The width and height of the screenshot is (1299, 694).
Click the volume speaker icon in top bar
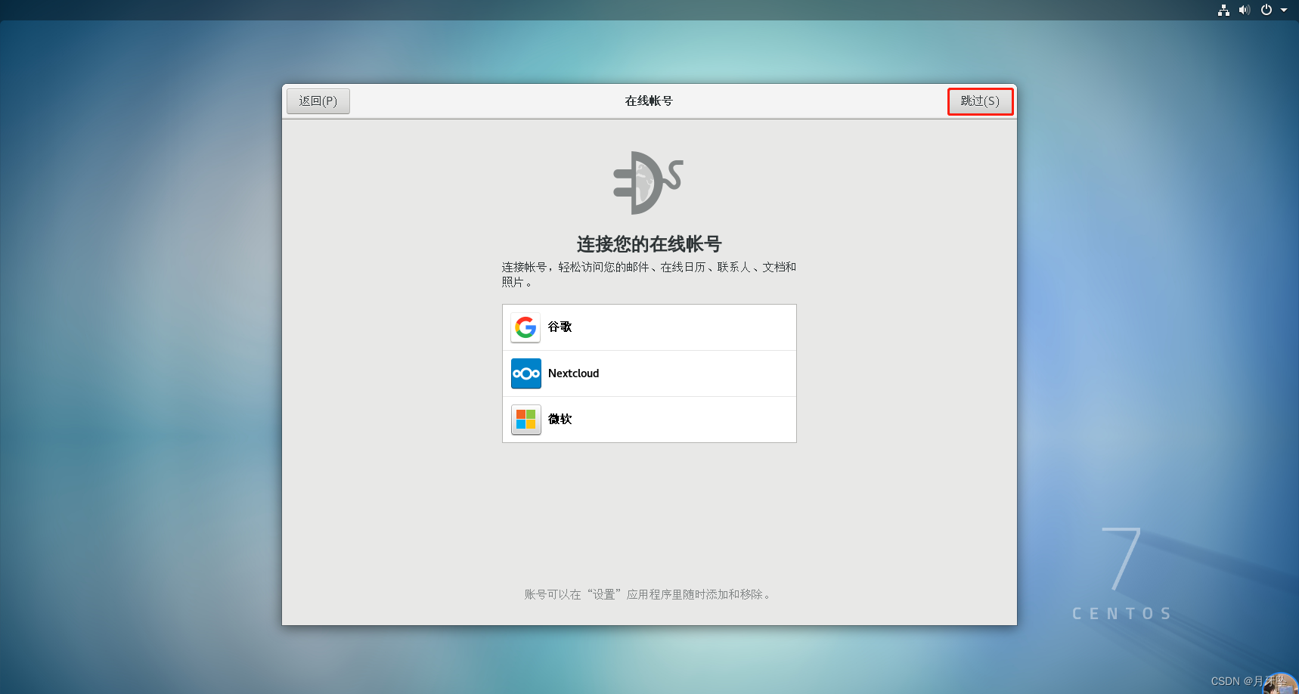click(1245, 10)
